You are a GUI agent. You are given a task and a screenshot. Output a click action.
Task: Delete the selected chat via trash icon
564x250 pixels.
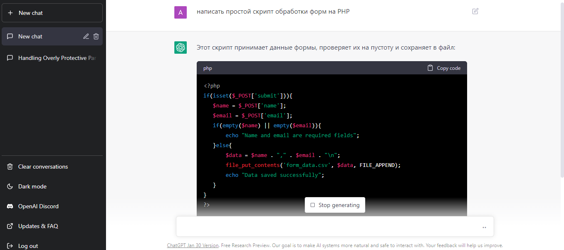coord(96,36)
